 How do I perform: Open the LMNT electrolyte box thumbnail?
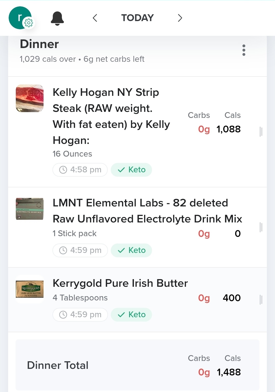(x=30, y=209)
